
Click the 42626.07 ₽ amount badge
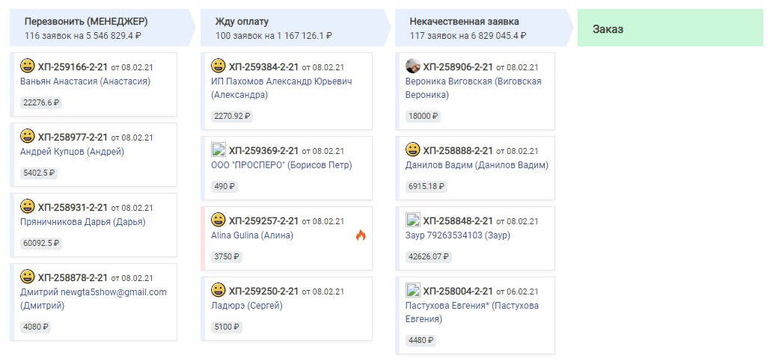click(428, 257)
